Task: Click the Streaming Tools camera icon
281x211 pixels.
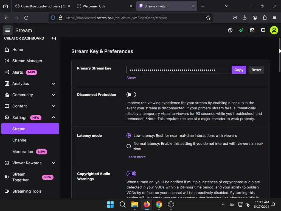Action: coord(7,191)
